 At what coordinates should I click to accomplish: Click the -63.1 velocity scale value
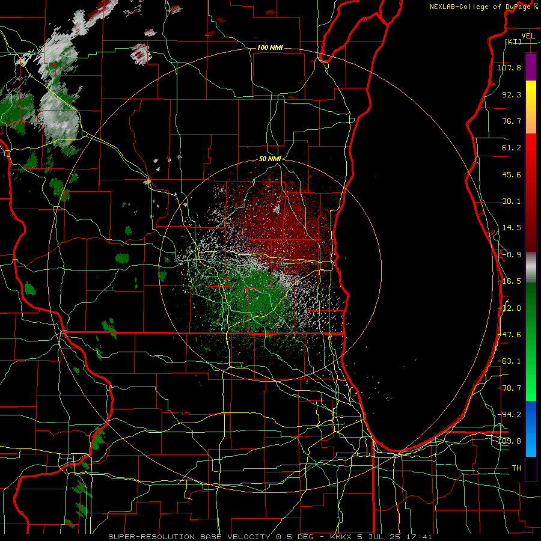click(509, 361)
